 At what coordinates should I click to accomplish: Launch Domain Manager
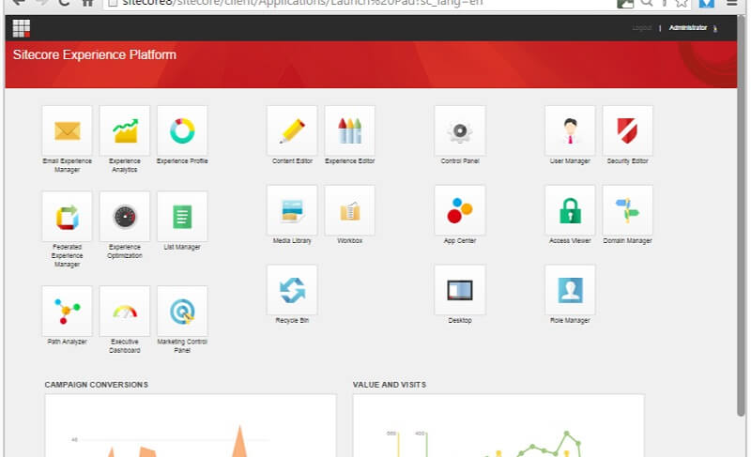click(x=627, y=210)
